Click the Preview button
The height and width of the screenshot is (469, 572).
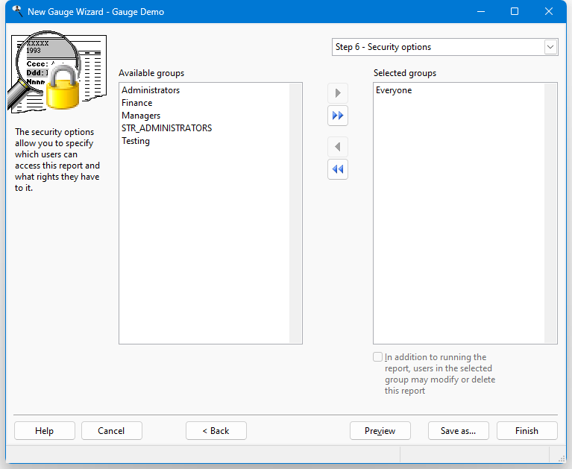[x=380, y=431]
